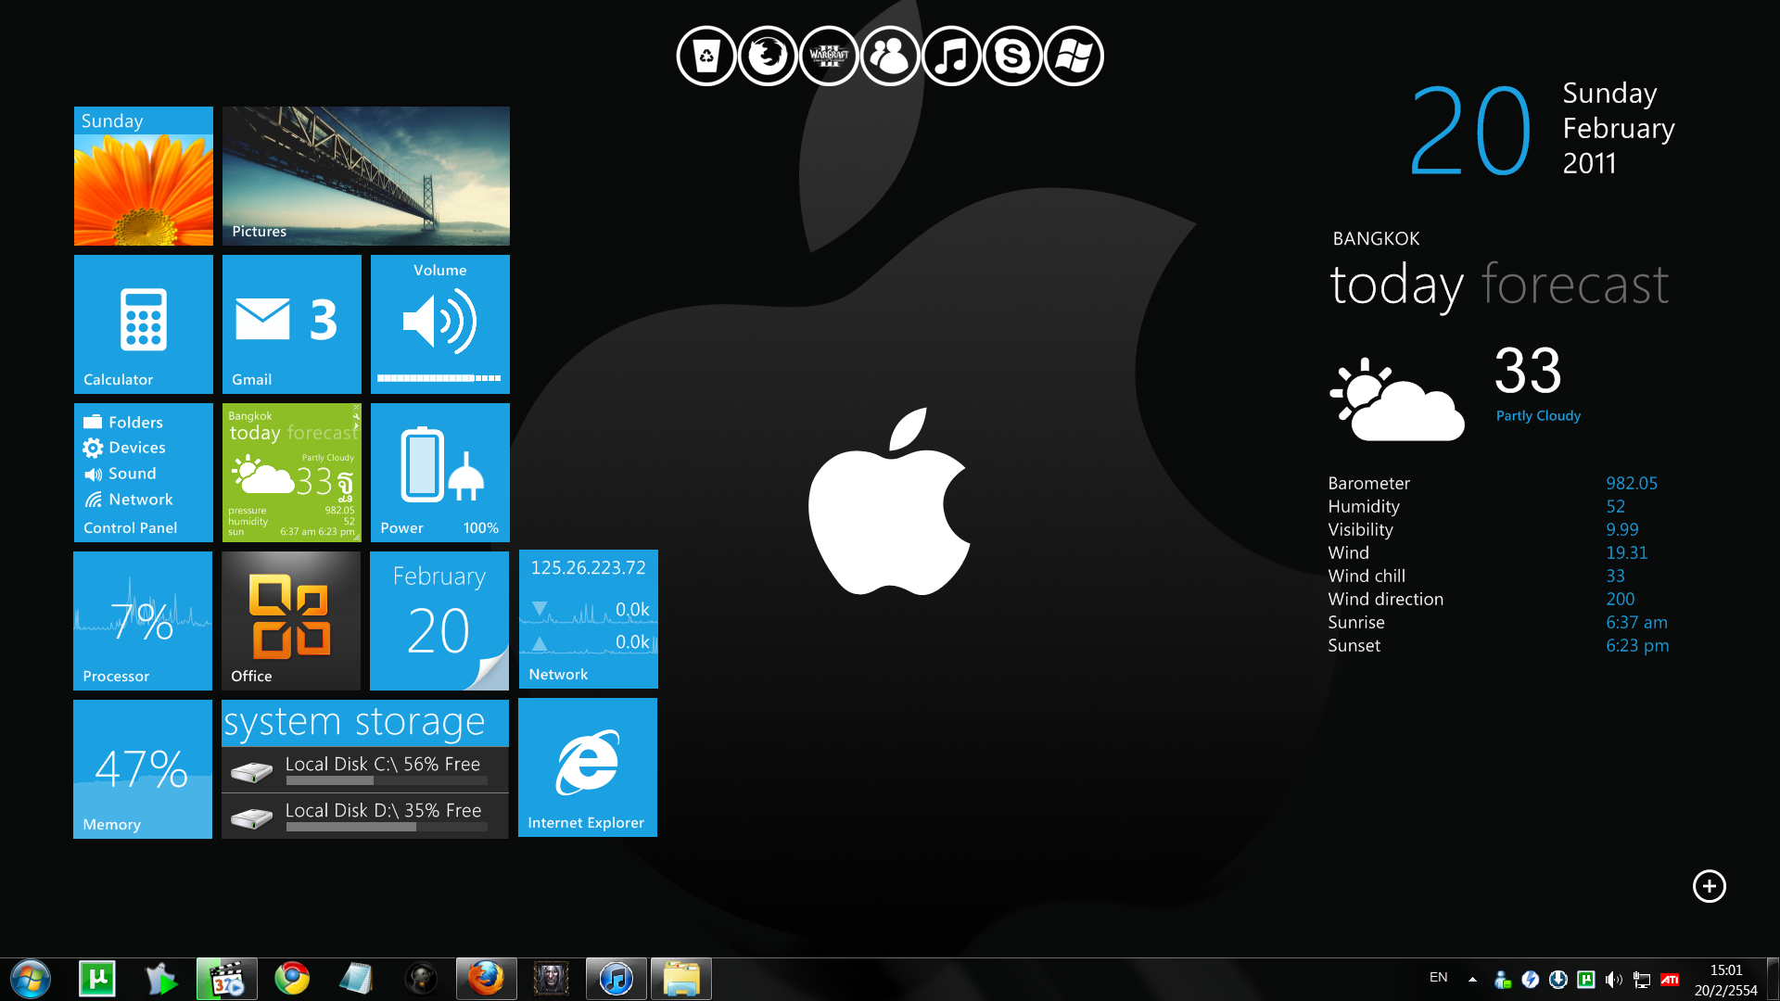Viewport: 1780px width, 1001px height.
Task: Open Network link in Control Panel tile
Action: [x=139, y=500]
